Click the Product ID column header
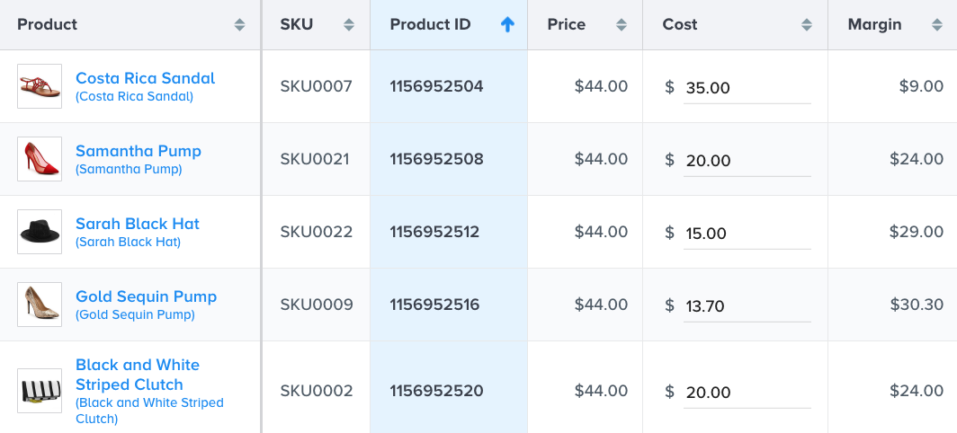The height and width of the screenshot is (433, 957). (430, 24)
